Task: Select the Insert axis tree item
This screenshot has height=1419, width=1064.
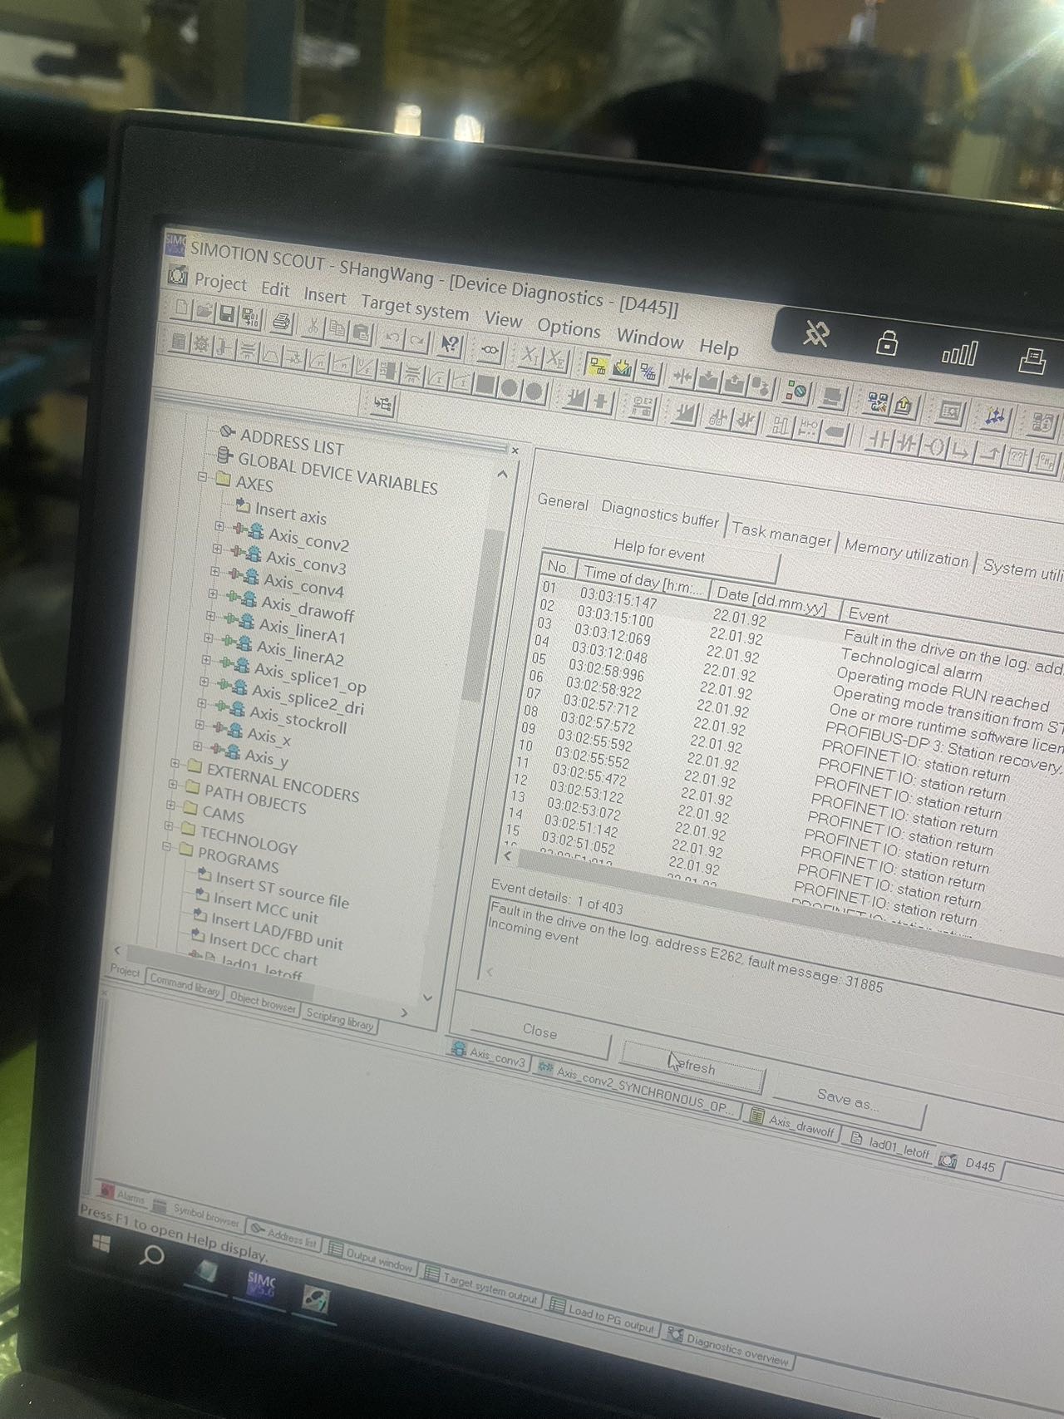Action: point(290,512)
